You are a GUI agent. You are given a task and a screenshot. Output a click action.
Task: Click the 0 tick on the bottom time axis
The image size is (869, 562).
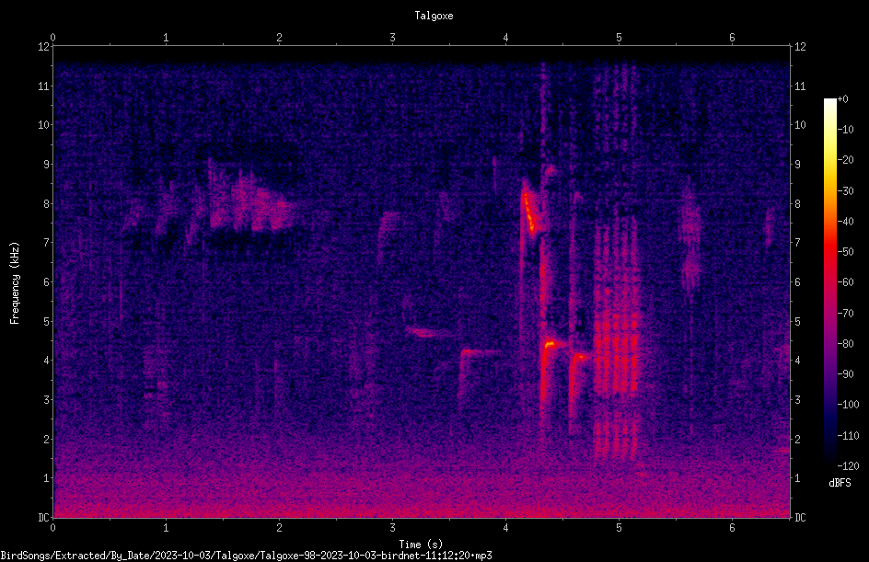52,528
